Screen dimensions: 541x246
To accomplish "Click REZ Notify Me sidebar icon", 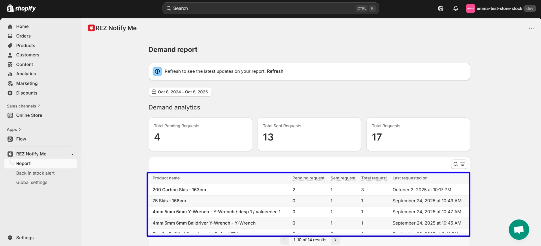I will tap(10, 154).
